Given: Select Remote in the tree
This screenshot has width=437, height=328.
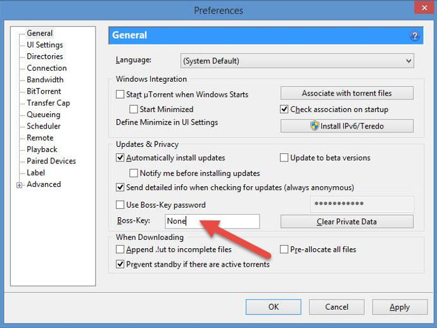Looking at the screenshot, I should coord(40,137).
